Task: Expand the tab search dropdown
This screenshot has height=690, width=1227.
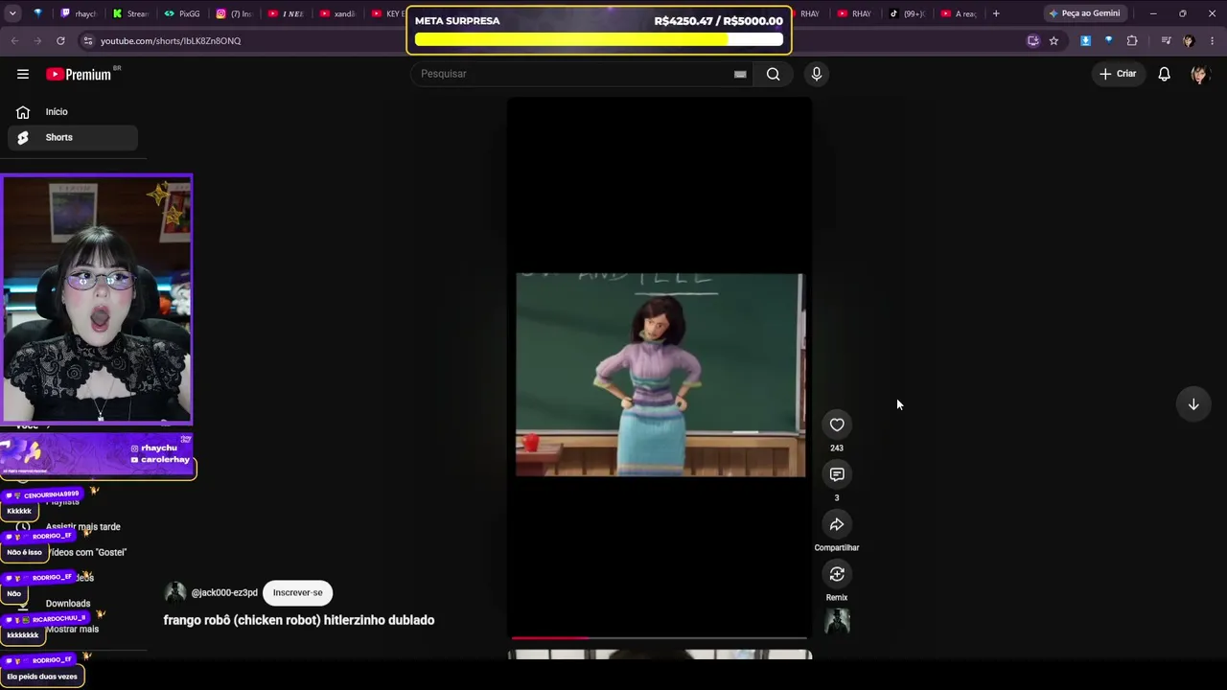Action: click(14, 13)
